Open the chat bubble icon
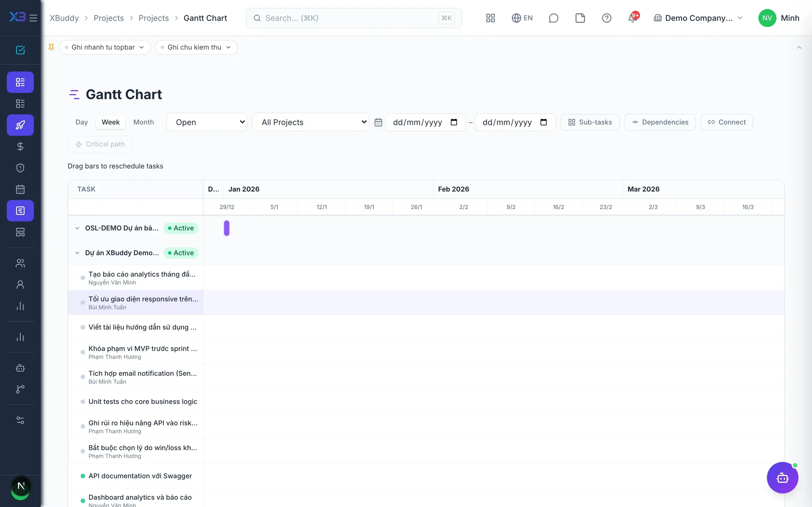Screen dimensions: 812x507 (553, 18)
